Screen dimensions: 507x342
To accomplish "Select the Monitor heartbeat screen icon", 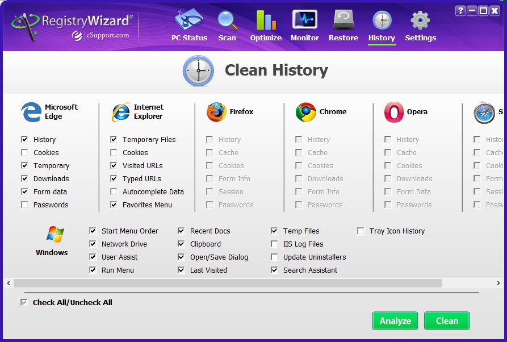I will [x=304, y=19].
